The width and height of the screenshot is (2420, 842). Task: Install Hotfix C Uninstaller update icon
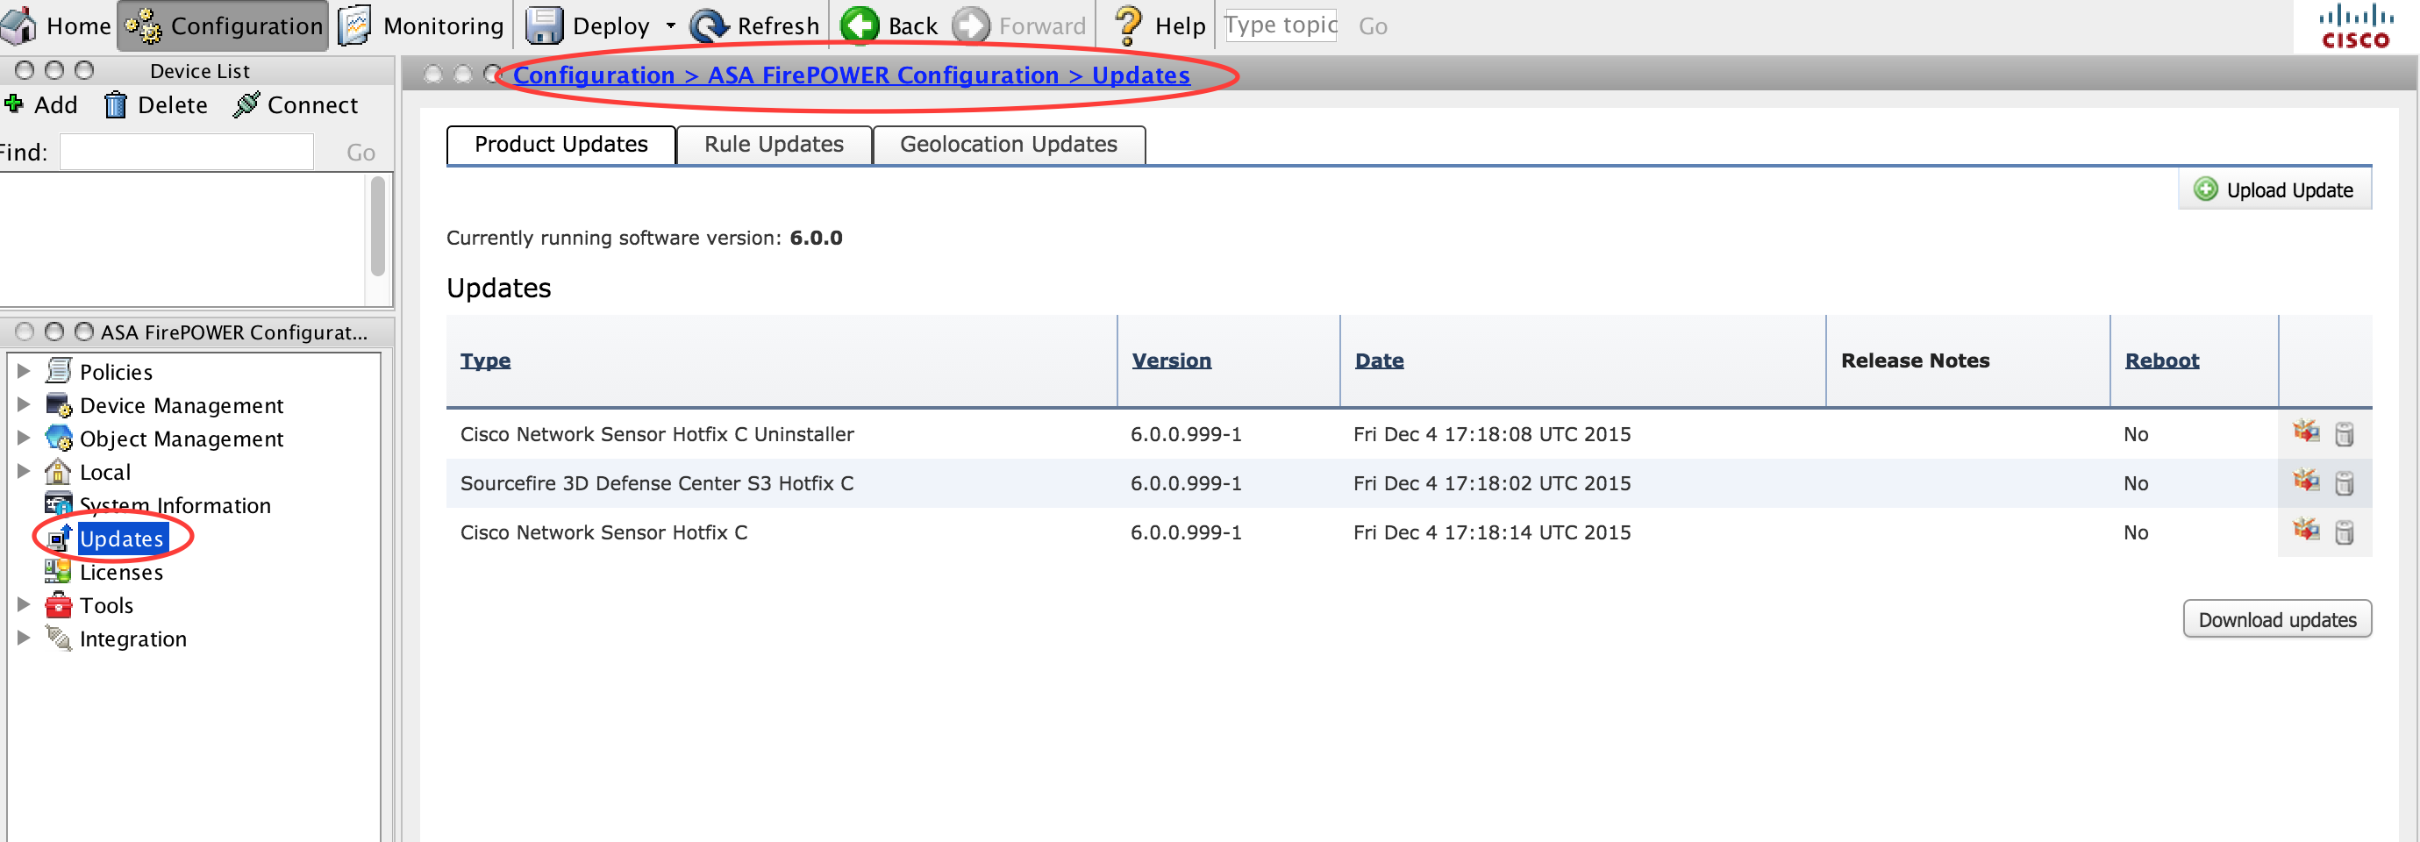click(x=2306, y=432)
